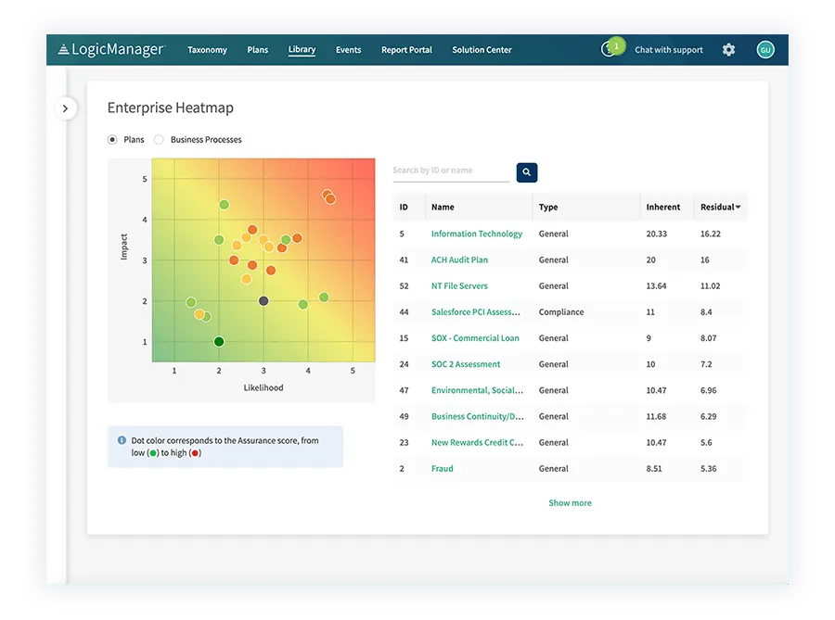This screenshot has height=620, width=835.
Task: Click the LogicManager logo
Action: 111,49
